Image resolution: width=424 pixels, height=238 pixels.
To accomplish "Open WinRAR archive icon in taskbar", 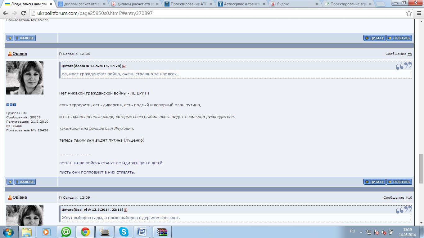I will (x=162, y=232).
